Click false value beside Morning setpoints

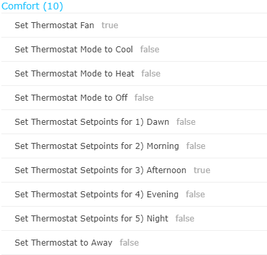click(196, 146)
